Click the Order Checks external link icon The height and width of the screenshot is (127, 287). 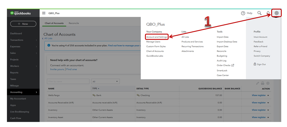[x=233, y=65]
